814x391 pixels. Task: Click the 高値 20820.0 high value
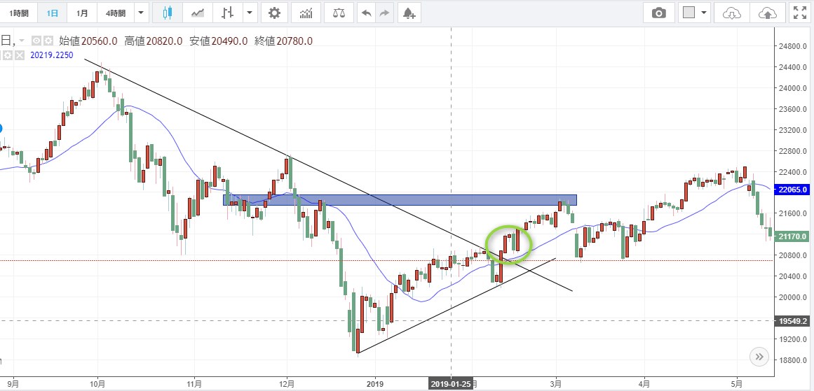(x=153, y=41)
